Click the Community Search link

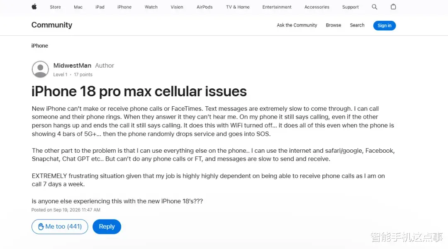[x=357, y=25]
